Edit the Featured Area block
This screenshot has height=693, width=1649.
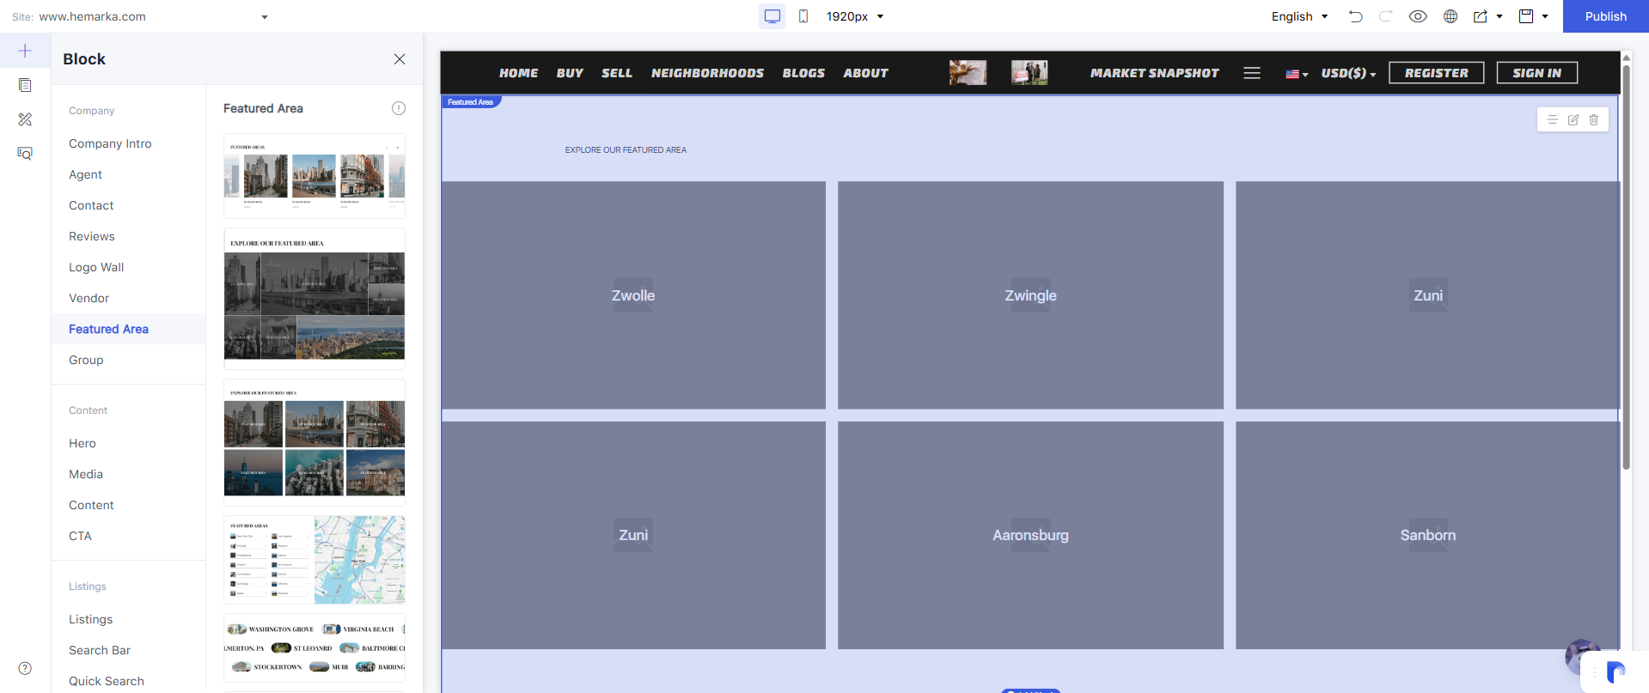pos(1573,120)
